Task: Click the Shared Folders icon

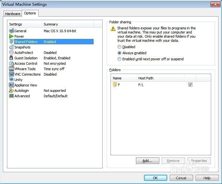Action: [x=11, y=41]
